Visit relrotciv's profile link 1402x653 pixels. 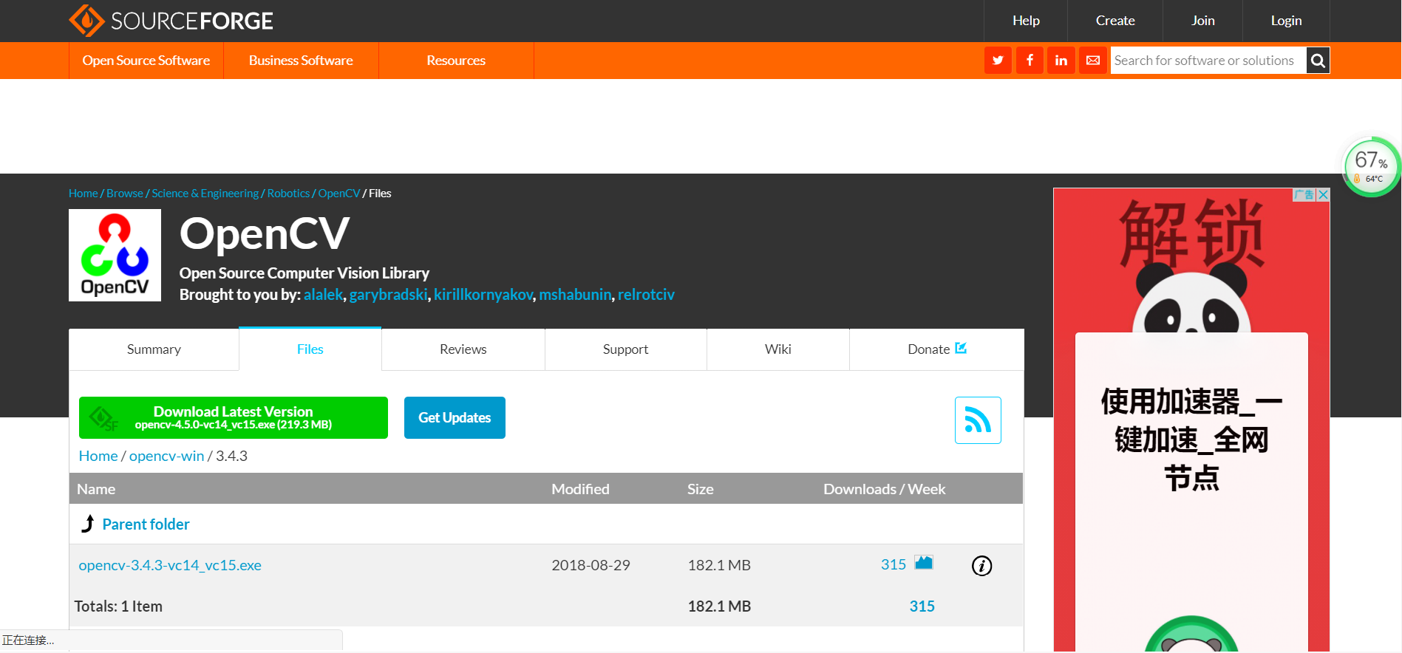646,295
